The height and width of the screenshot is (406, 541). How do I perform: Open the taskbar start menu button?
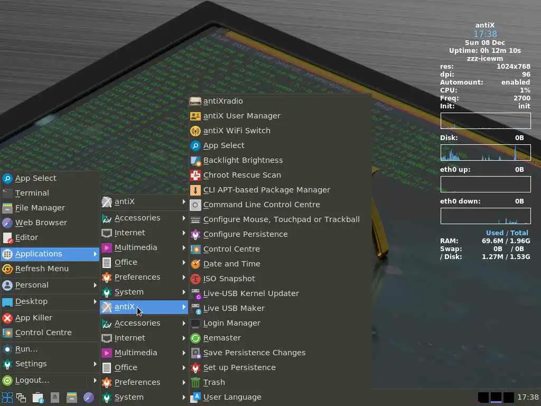click(x=7, y=398)
